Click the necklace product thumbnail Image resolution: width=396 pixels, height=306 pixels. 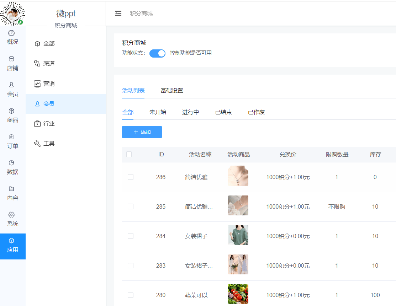tap(238, 176)
